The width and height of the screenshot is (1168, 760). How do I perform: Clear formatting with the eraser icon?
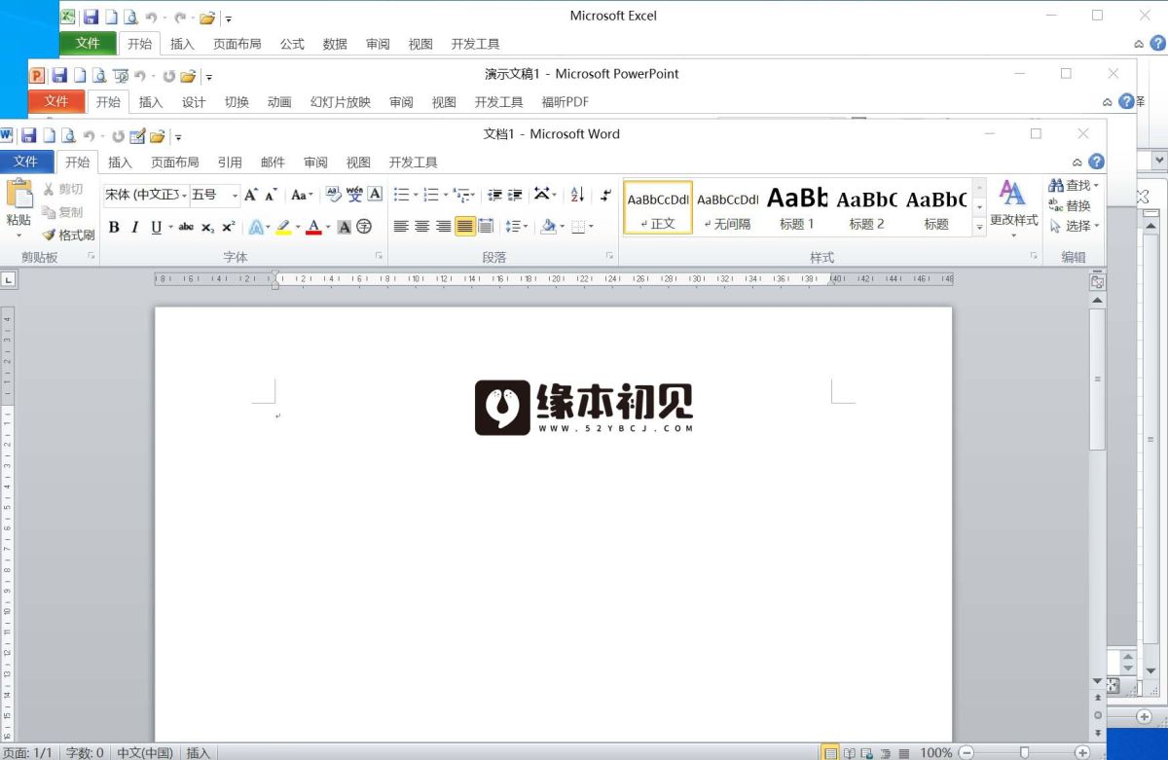tap(333, 195)
